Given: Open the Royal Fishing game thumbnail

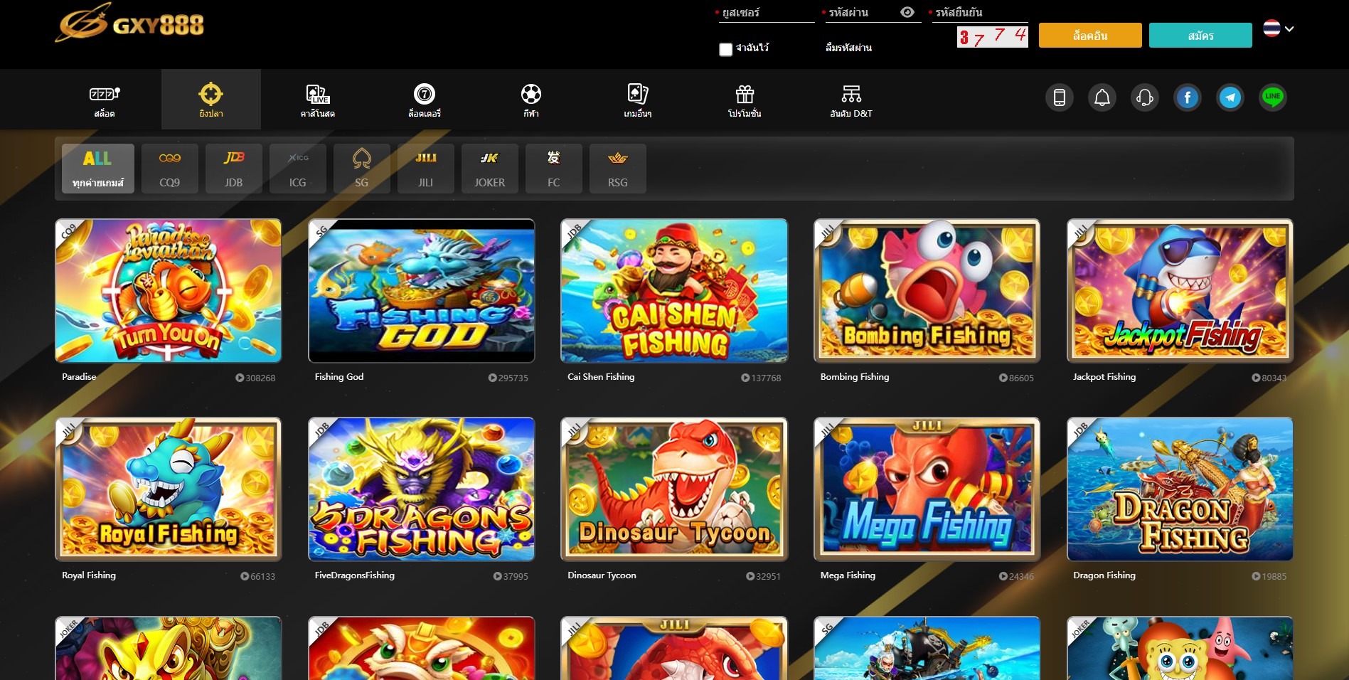Looking at the screenshot, I should click(169, 489).
